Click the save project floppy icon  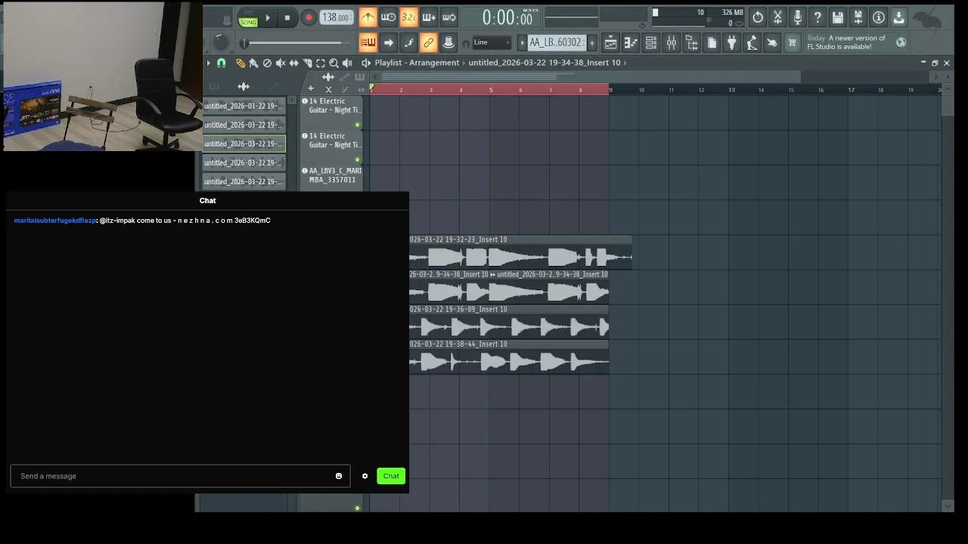point(838,17)
